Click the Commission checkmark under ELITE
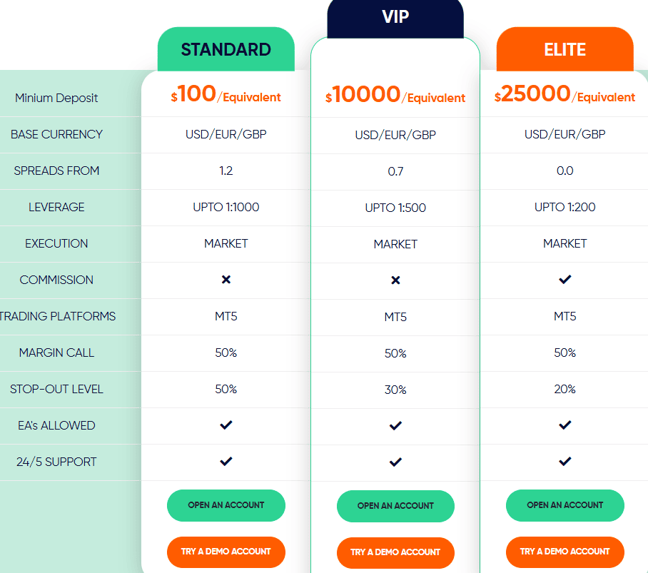The width and height of the screenshot is (648, 573). (565, 280)
